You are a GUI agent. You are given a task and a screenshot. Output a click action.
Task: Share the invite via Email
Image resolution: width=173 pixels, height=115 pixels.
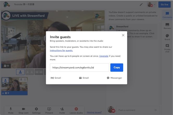[x=84, y=78]
